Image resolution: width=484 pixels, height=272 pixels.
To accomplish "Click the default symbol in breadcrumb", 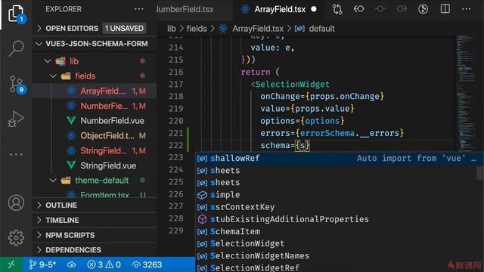I will (321, 29).
